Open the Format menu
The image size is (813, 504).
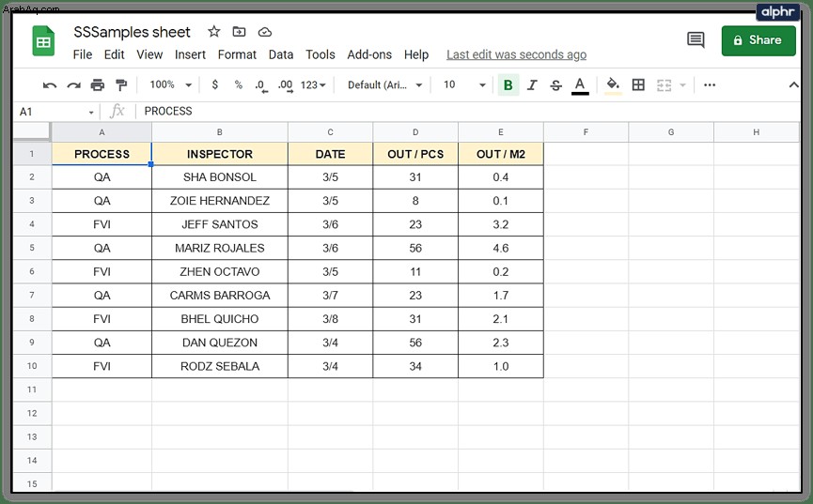237,54
